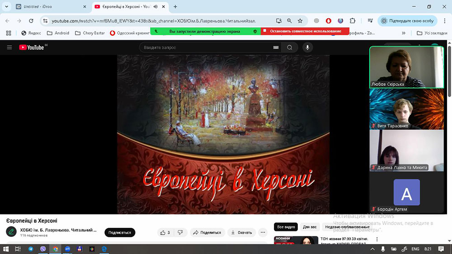Click the YouTube video player area
Image resolution: width=452 pixels, height=254 pixels.
223,134
